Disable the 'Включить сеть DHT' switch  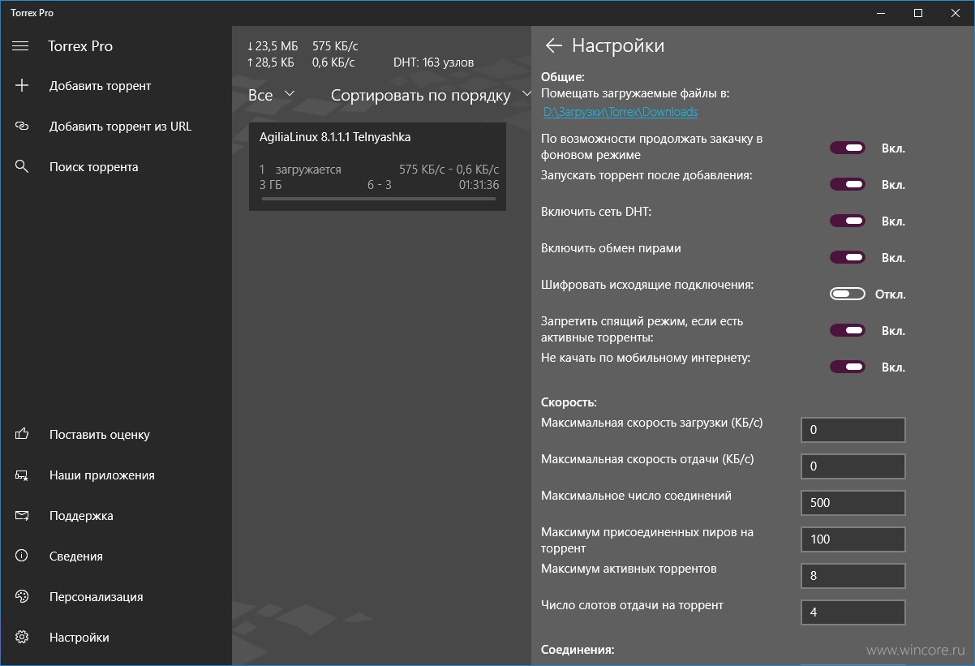[x=848, y=221]
